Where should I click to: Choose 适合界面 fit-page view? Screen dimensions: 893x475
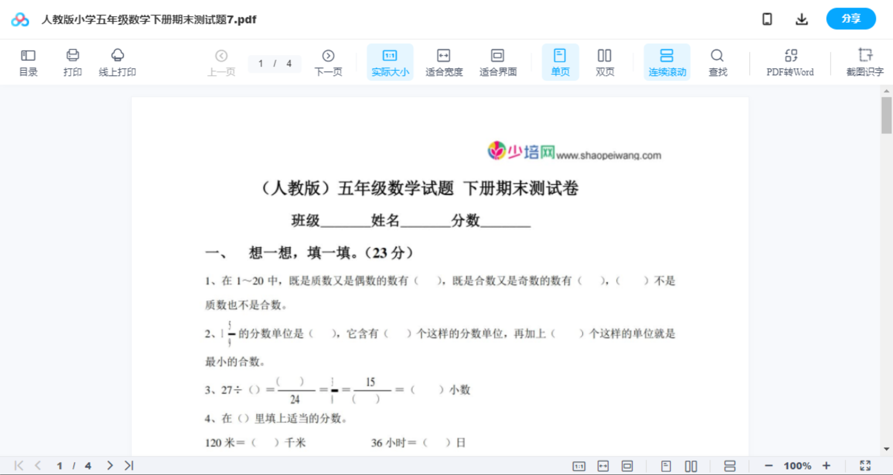pyautogui.click(x=498, y=62)
